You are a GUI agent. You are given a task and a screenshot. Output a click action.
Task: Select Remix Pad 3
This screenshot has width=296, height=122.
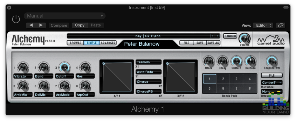236,79
